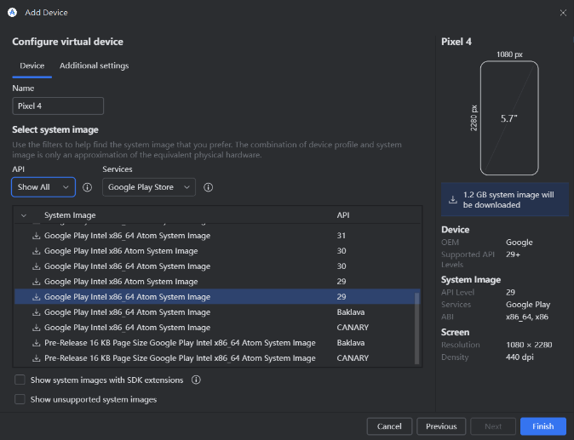Click the system image list scrollbar
Screen dimensions: 574x440
tap(416, 328)
